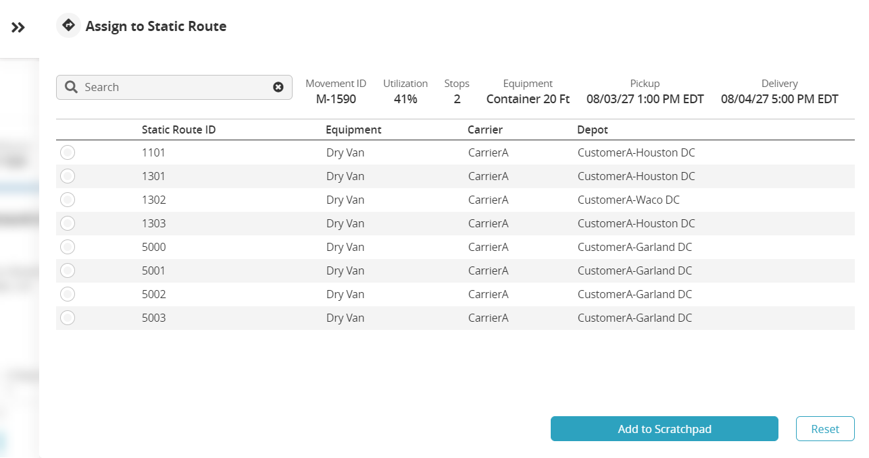The width and height of the screenshot is (869, 458).
Task: Click the search magnifier icon
Action: pos(72,87)
